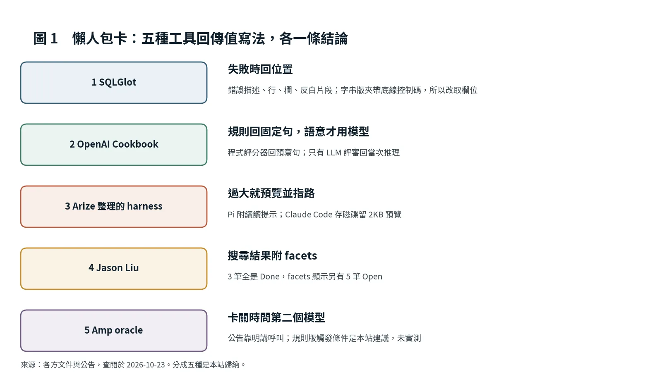Select heading 卡關時問第二個模型

(276, 317)
